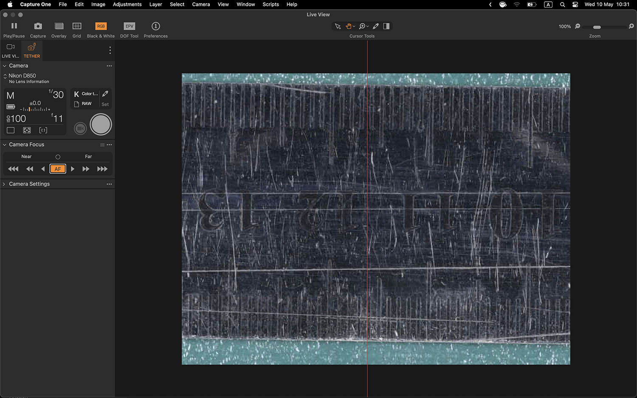Toggle the split before/after view tool

[x=386, y=26]
